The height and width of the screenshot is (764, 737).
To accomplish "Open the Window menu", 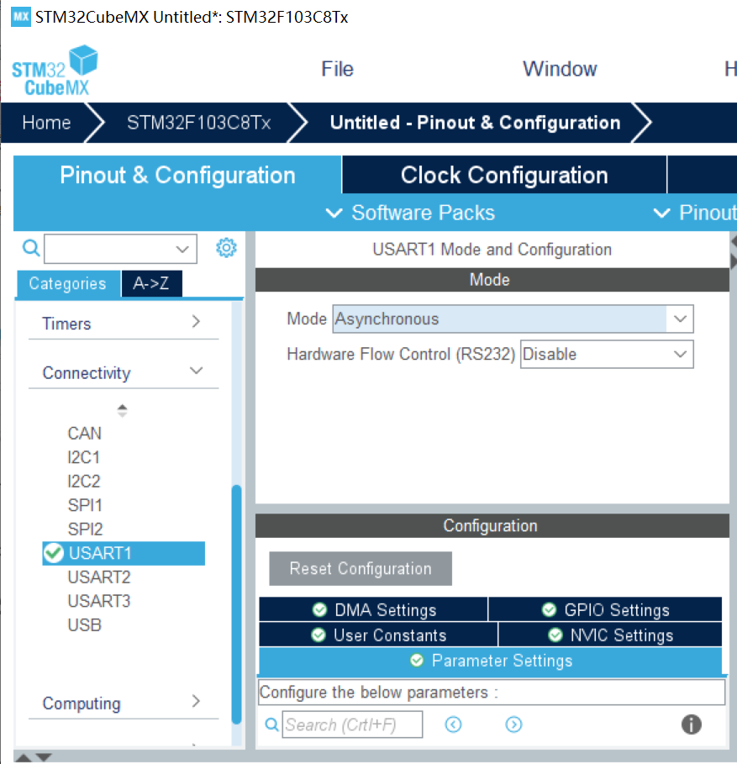I will 560,69.
